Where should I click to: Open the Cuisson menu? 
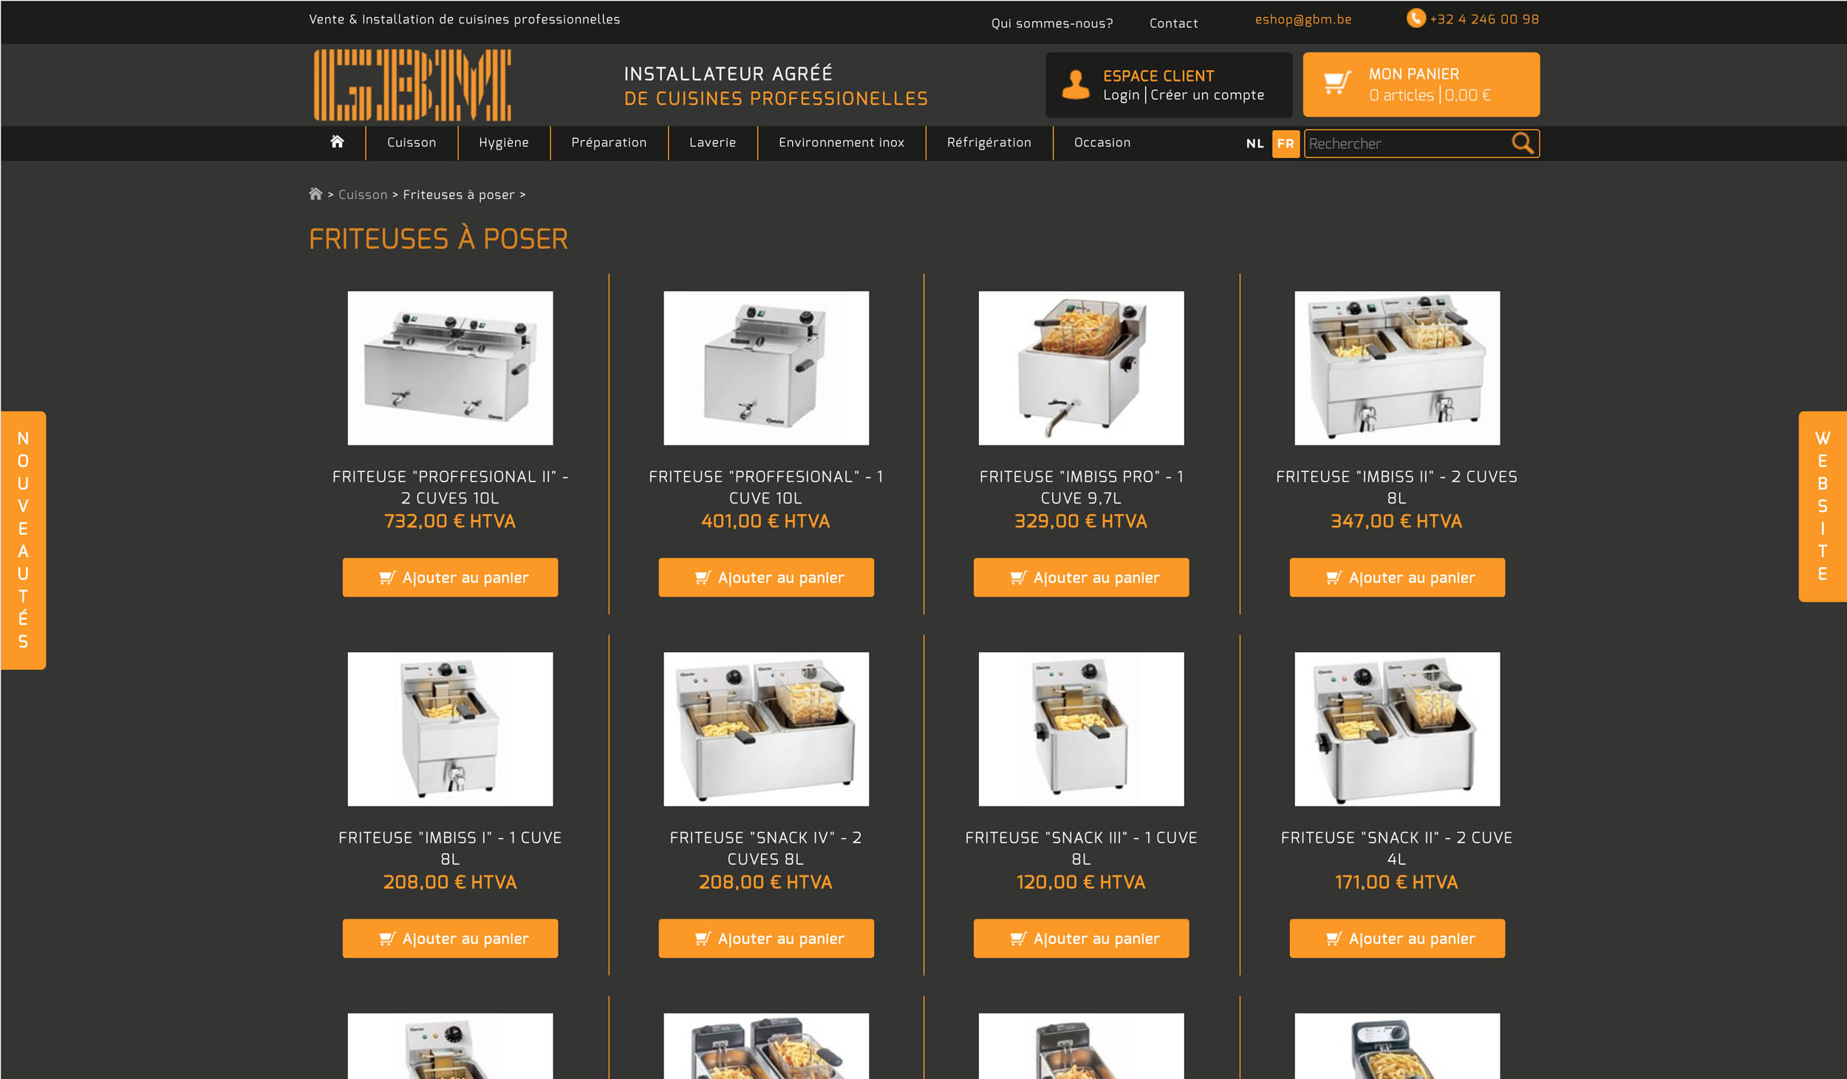tap(412, 143)
